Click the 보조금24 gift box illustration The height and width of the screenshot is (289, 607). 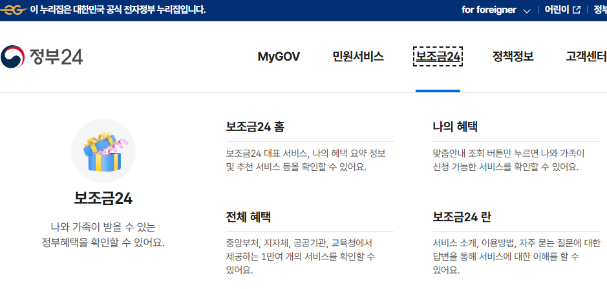coord(103,151)
